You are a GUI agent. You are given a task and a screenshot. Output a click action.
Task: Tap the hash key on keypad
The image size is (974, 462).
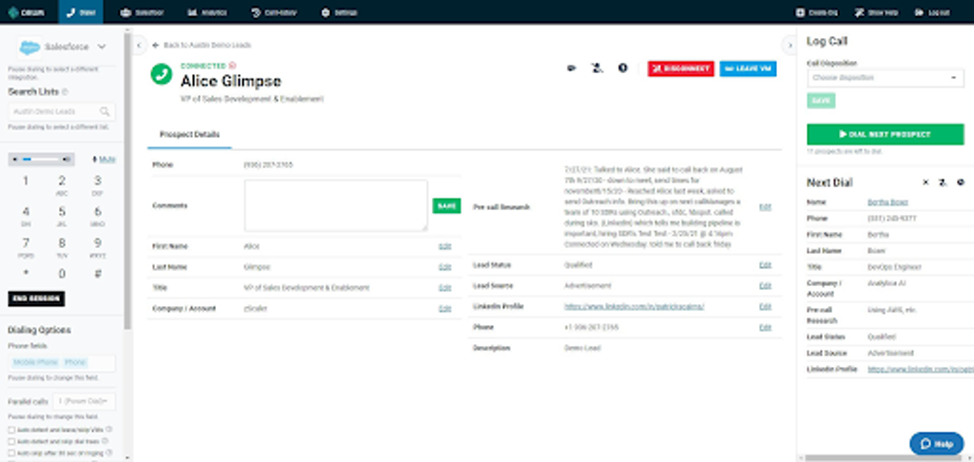coord(98,274)
